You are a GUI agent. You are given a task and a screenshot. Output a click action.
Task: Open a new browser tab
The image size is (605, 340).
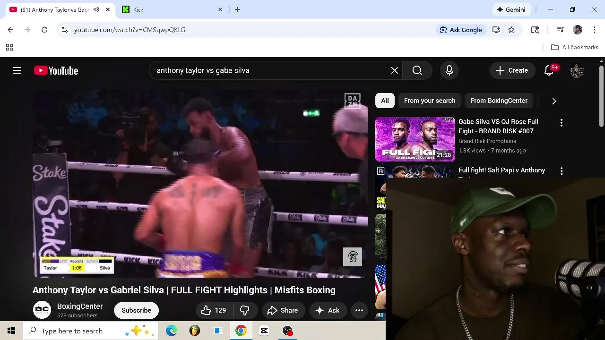click(237, 9)
